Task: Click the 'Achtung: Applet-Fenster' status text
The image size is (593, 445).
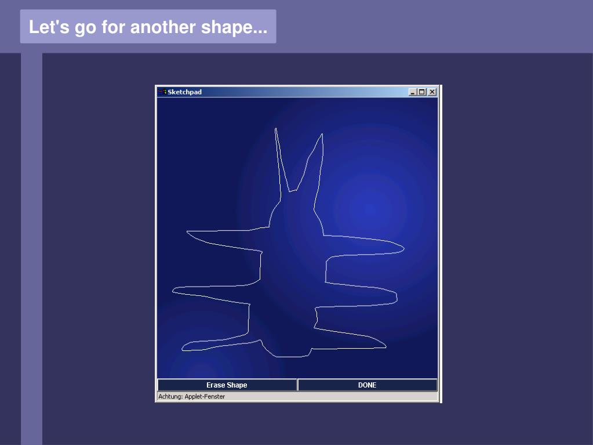Action: (191, 396)
